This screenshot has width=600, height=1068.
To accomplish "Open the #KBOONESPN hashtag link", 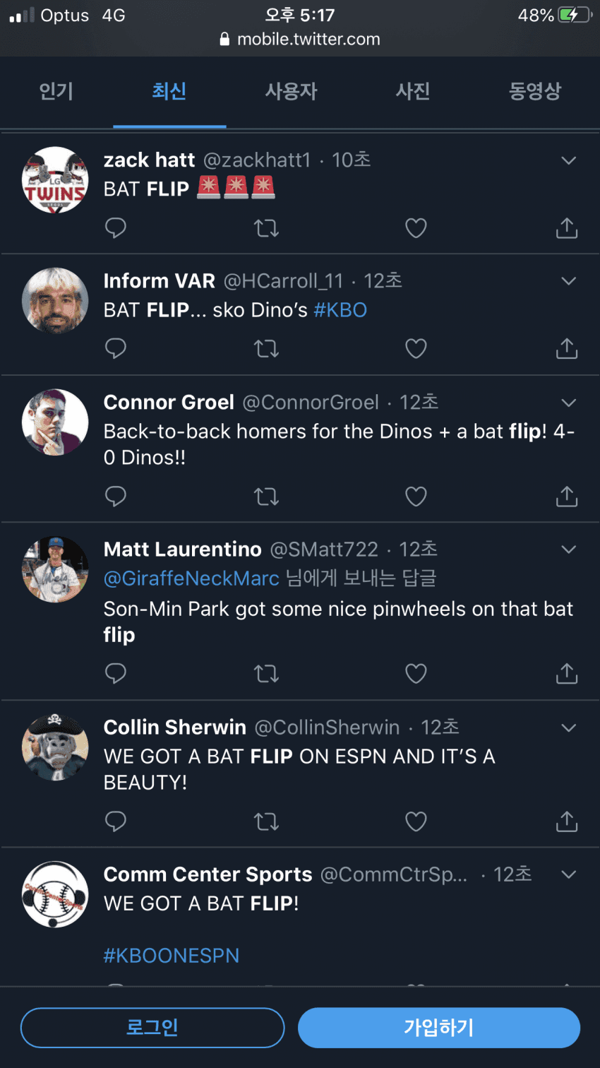I will coord(172,956).
